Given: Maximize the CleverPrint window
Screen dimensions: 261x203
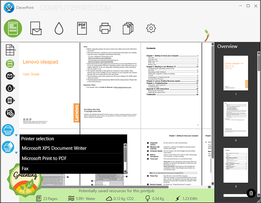Looking at the screenshot, I should pyautogui.click(x=248, y=6).
